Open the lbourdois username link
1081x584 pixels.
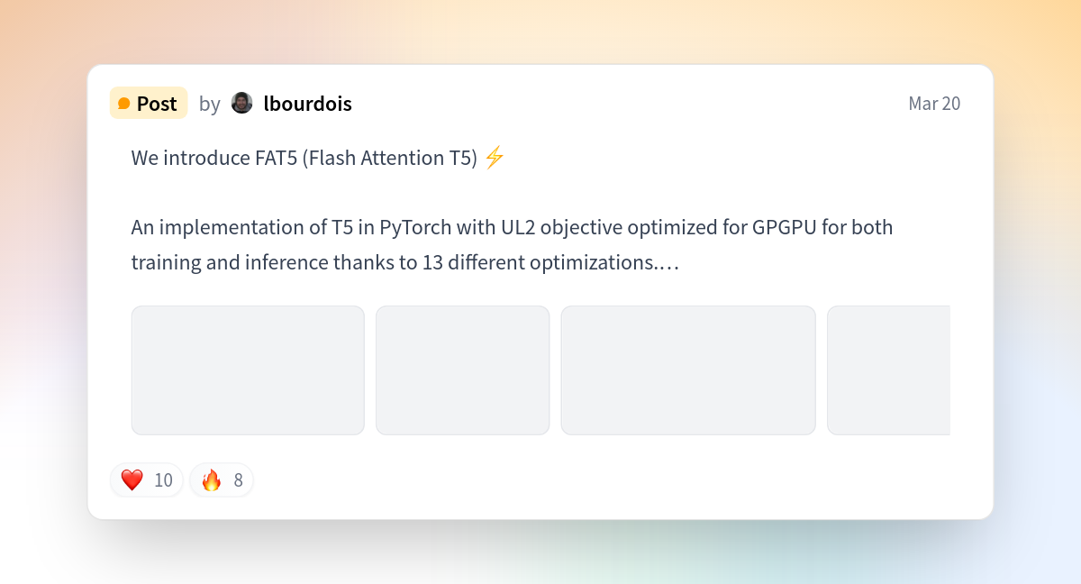[307, 104]
